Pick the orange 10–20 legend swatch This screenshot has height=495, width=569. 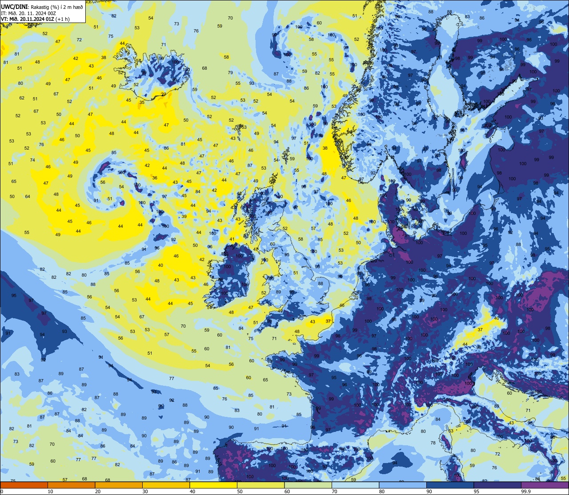point(71,485)
